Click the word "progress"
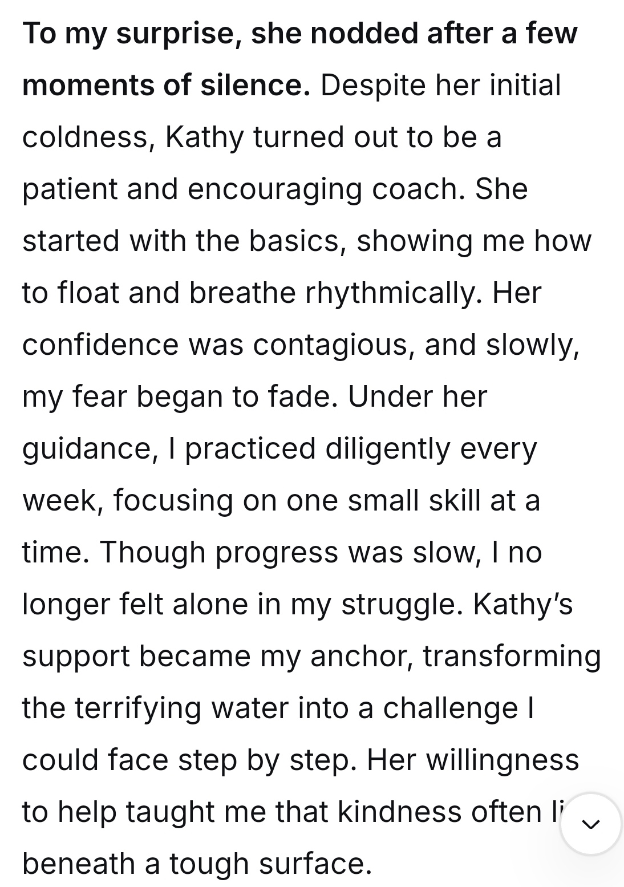The height and width of the screenshot is (887, 624). point(277,553)
